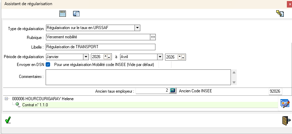
Task: Click in the Commentaires text area
Action: [138, 77]
